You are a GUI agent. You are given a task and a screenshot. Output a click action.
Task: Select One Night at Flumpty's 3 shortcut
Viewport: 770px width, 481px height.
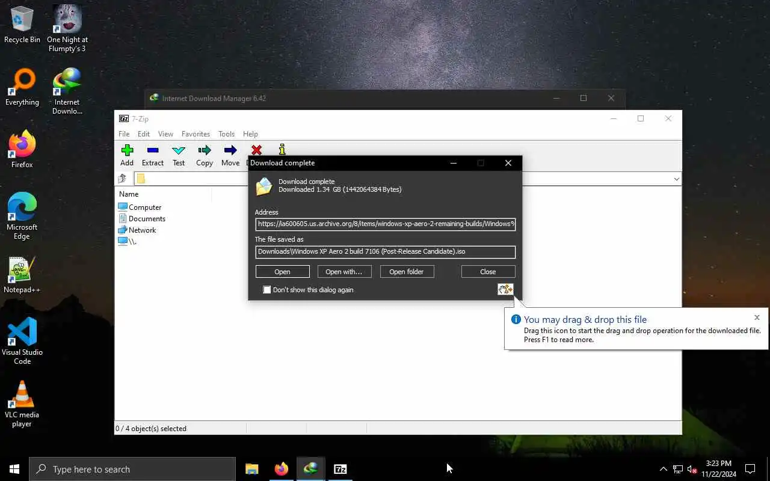(67, 28)
